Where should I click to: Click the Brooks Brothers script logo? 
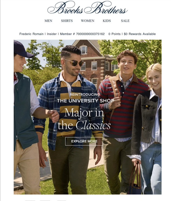[88, 8]
